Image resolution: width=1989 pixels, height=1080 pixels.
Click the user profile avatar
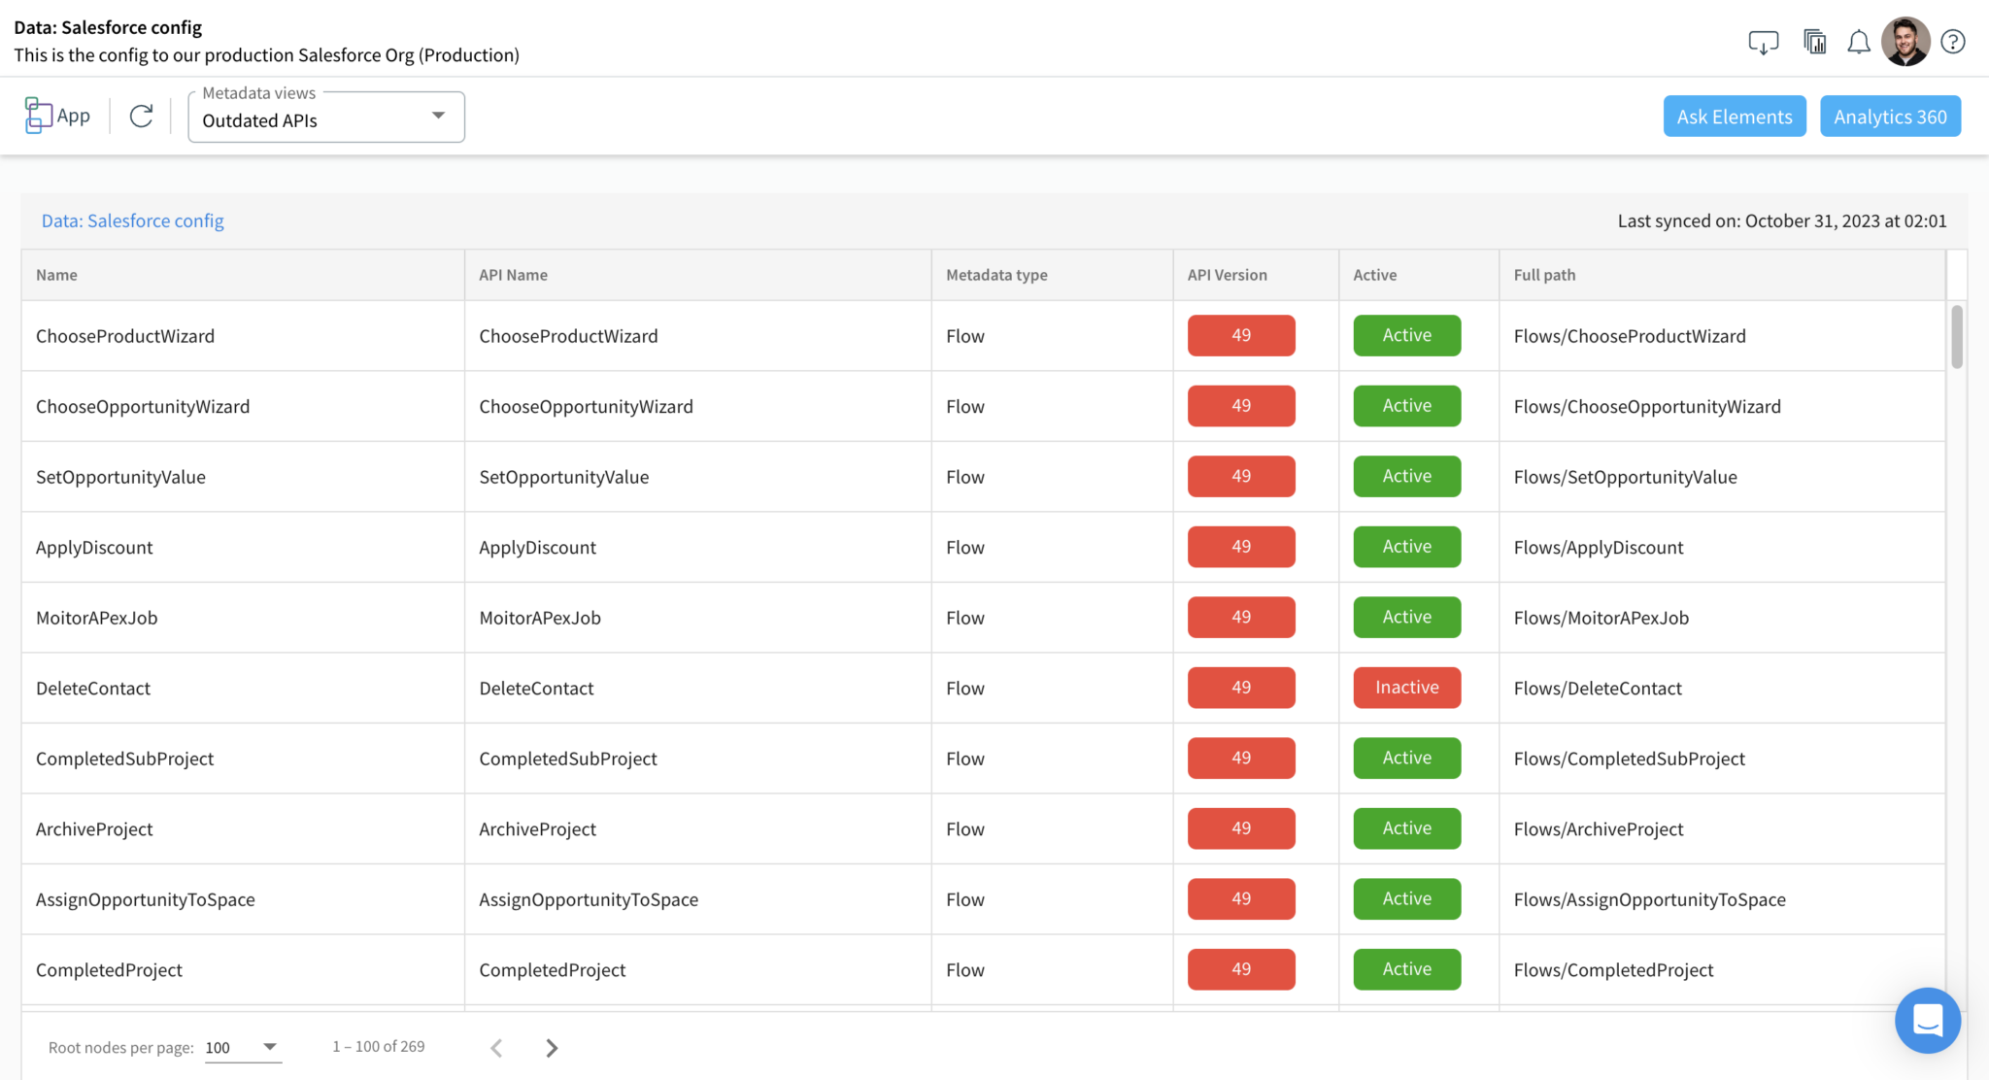1905,42
